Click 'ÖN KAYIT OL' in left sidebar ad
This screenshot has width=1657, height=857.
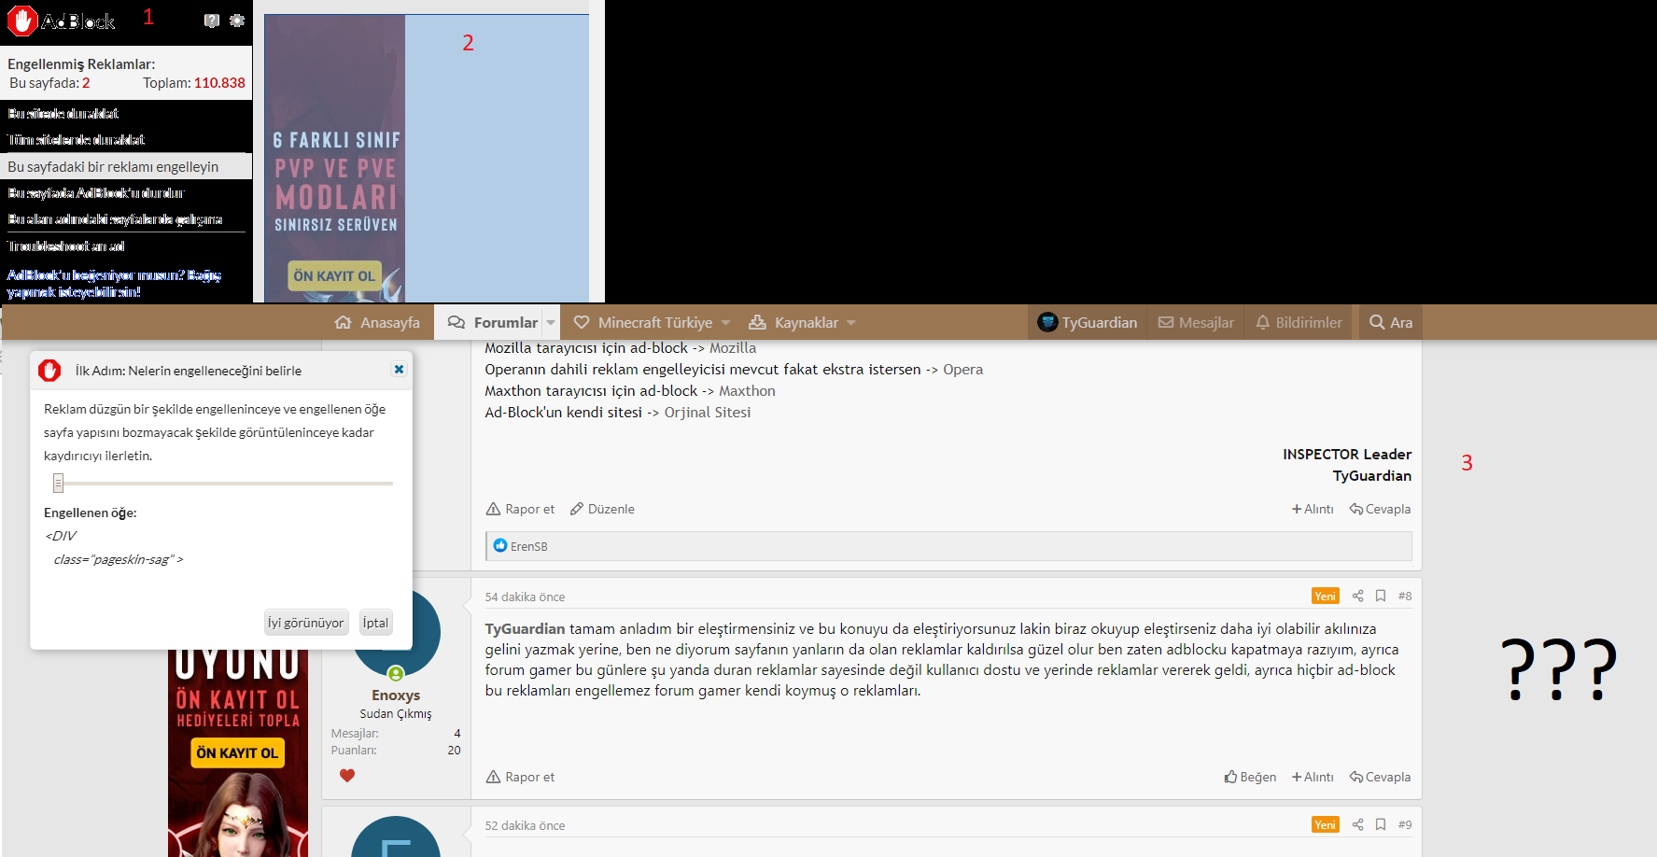[237, 752]
